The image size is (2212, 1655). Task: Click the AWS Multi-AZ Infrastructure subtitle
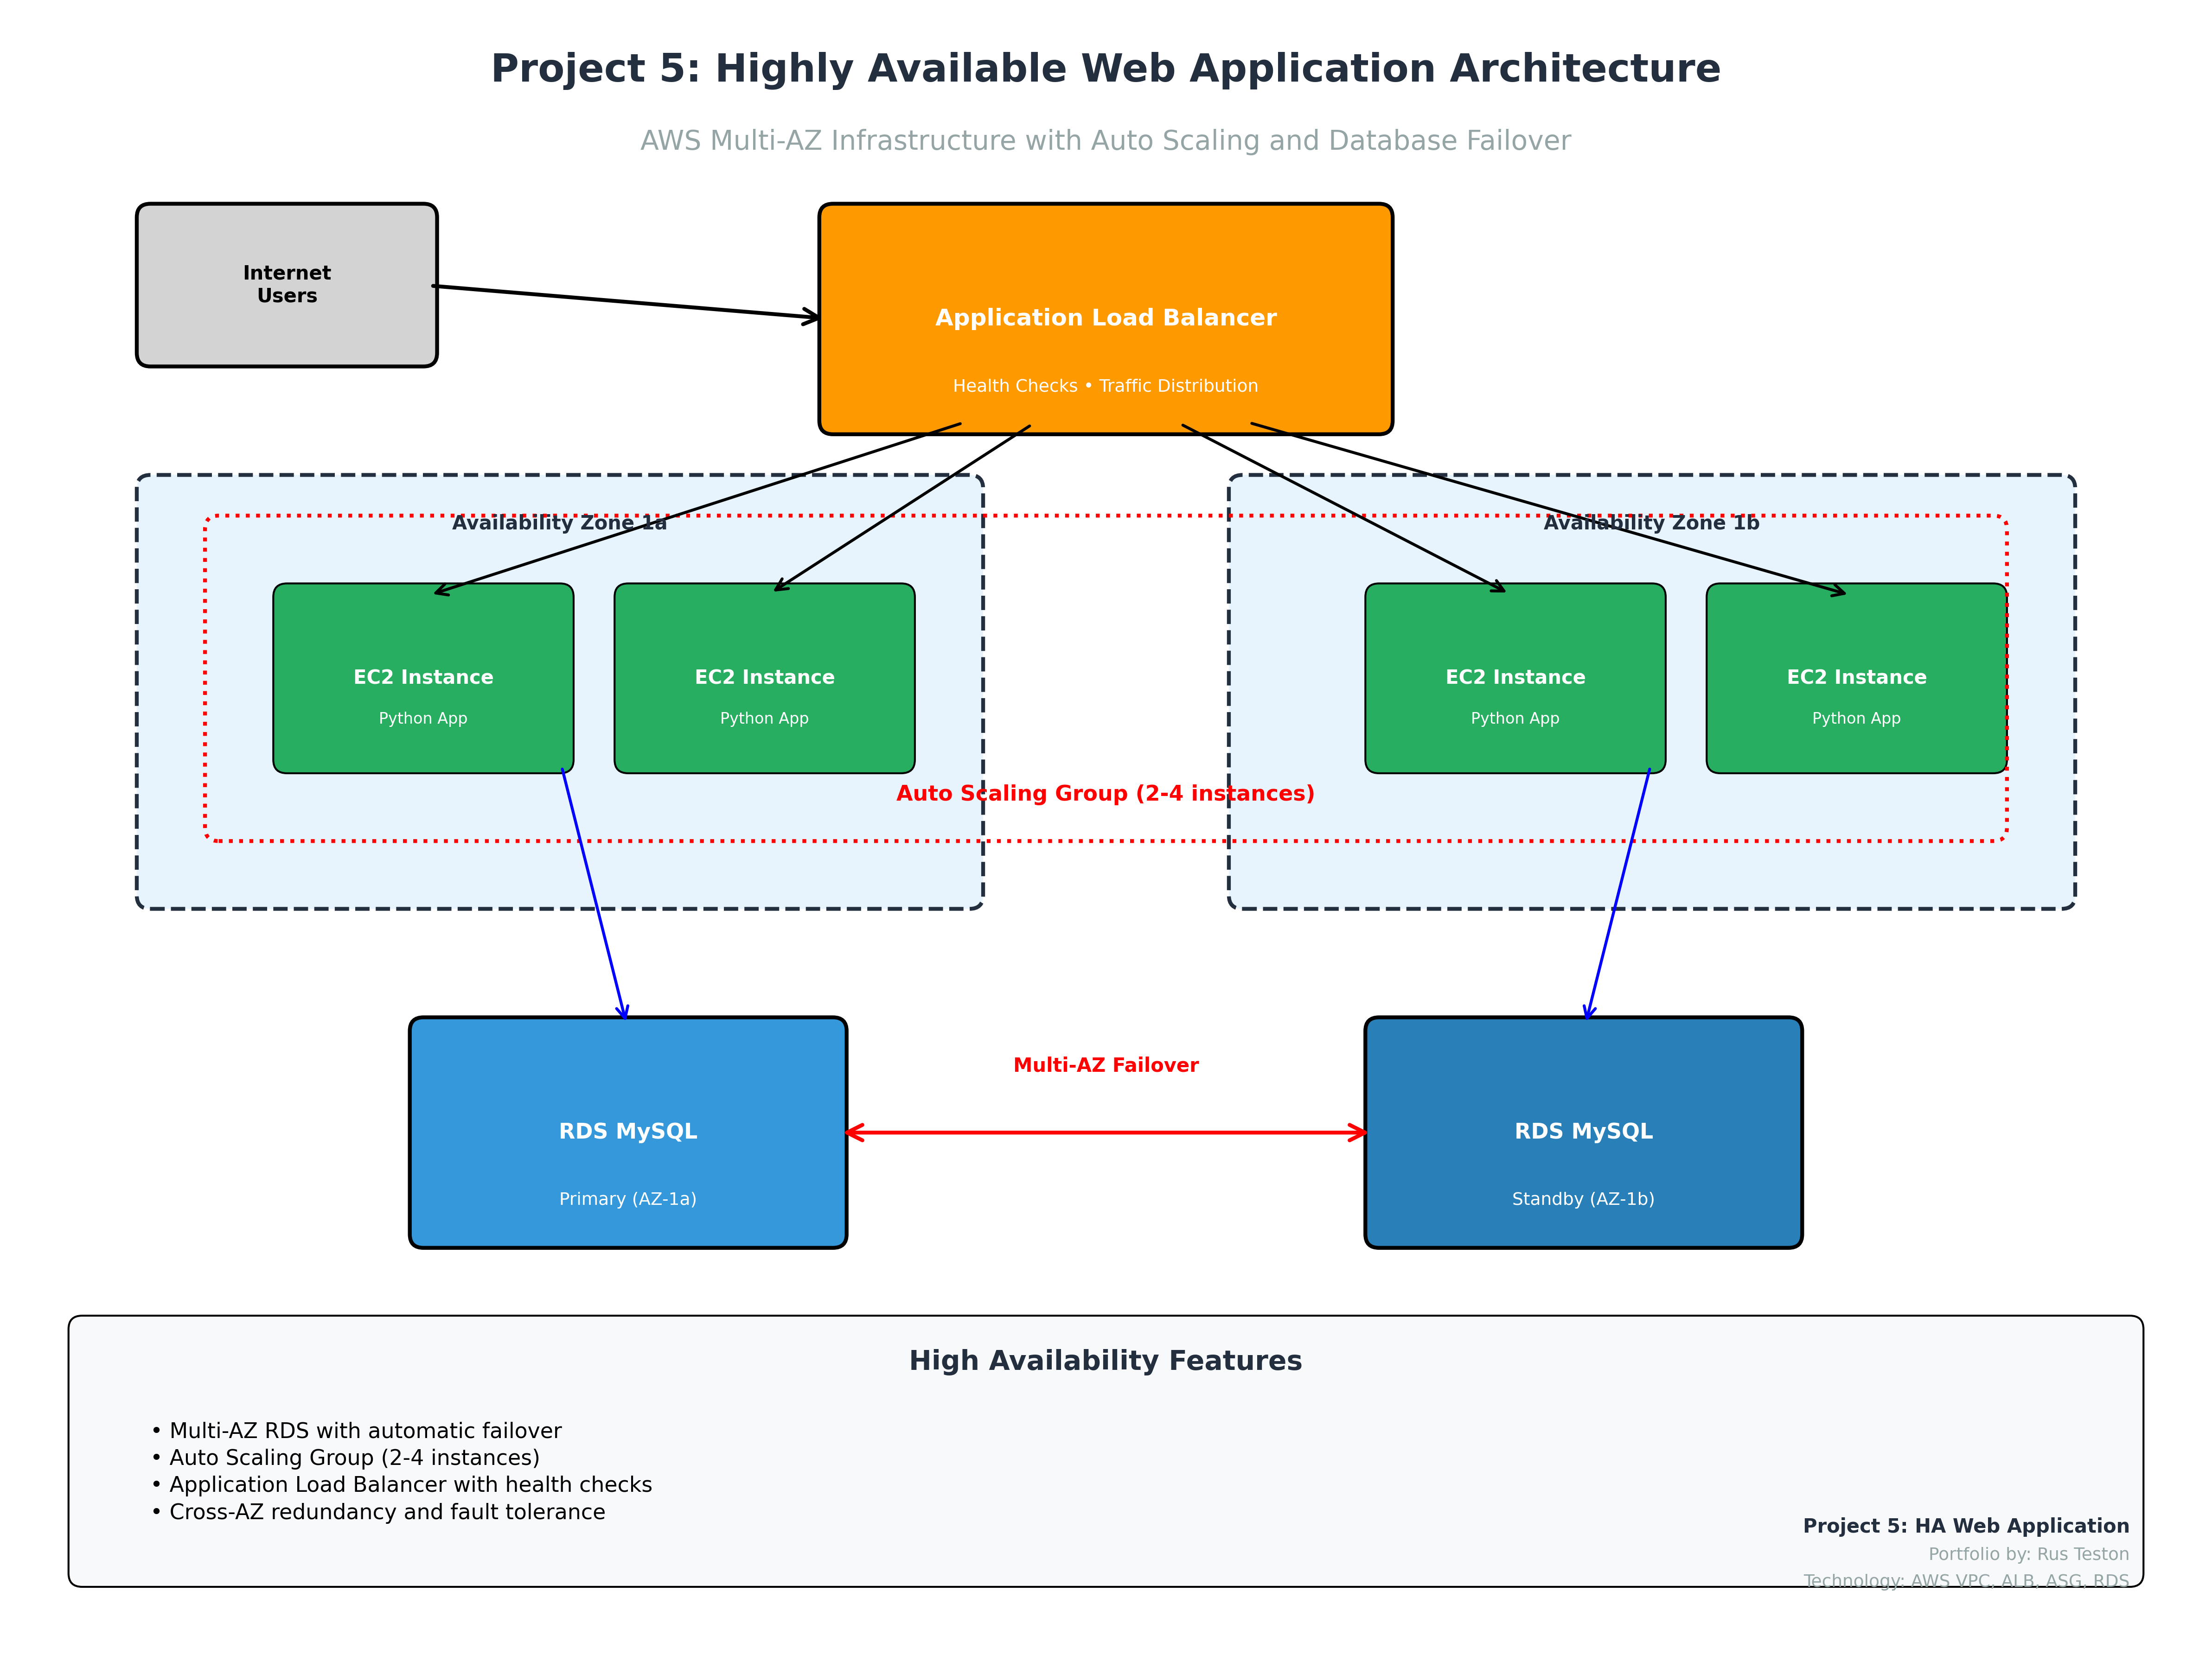(1105, 141)
